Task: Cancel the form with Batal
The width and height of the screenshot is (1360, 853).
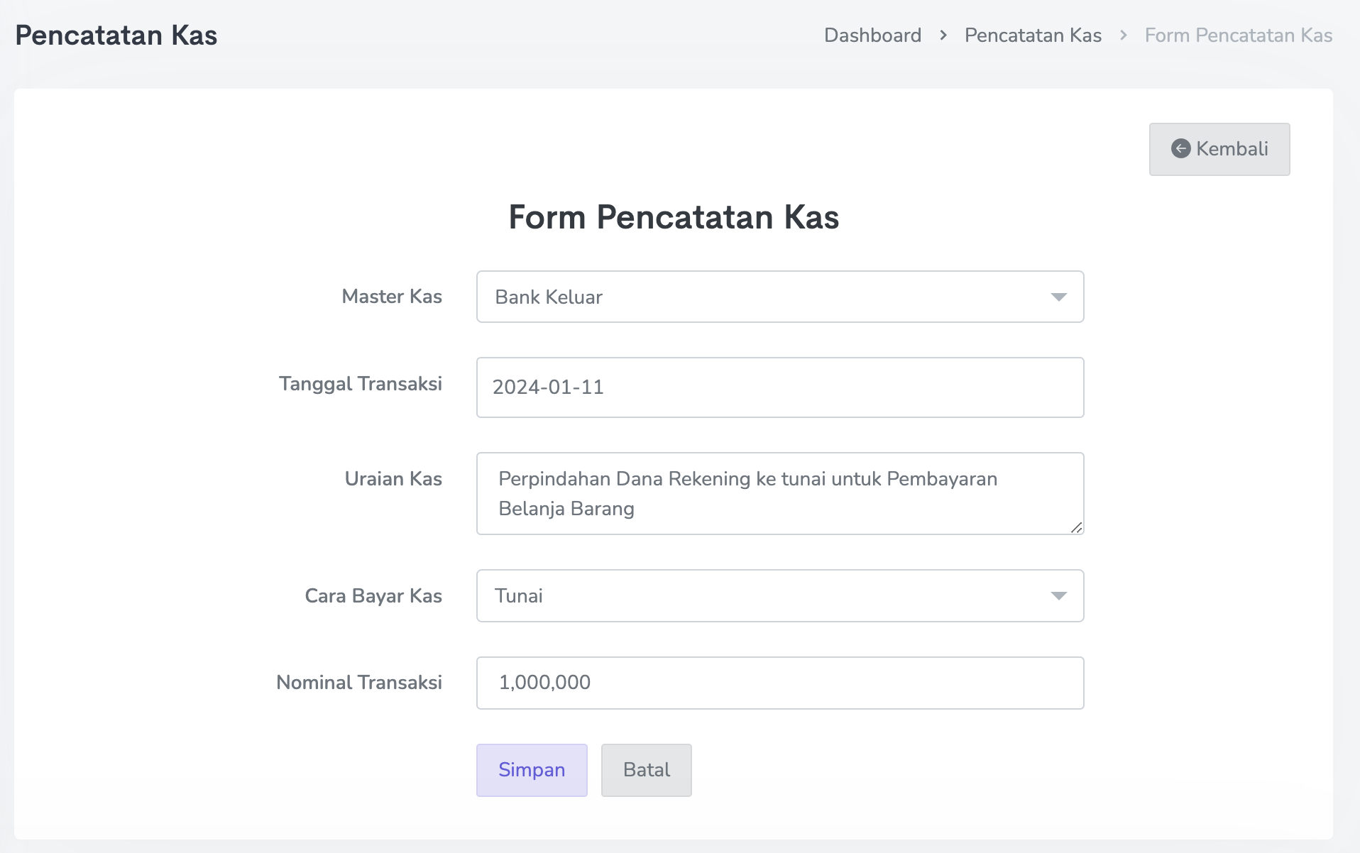Action: [x=646, y=770]
